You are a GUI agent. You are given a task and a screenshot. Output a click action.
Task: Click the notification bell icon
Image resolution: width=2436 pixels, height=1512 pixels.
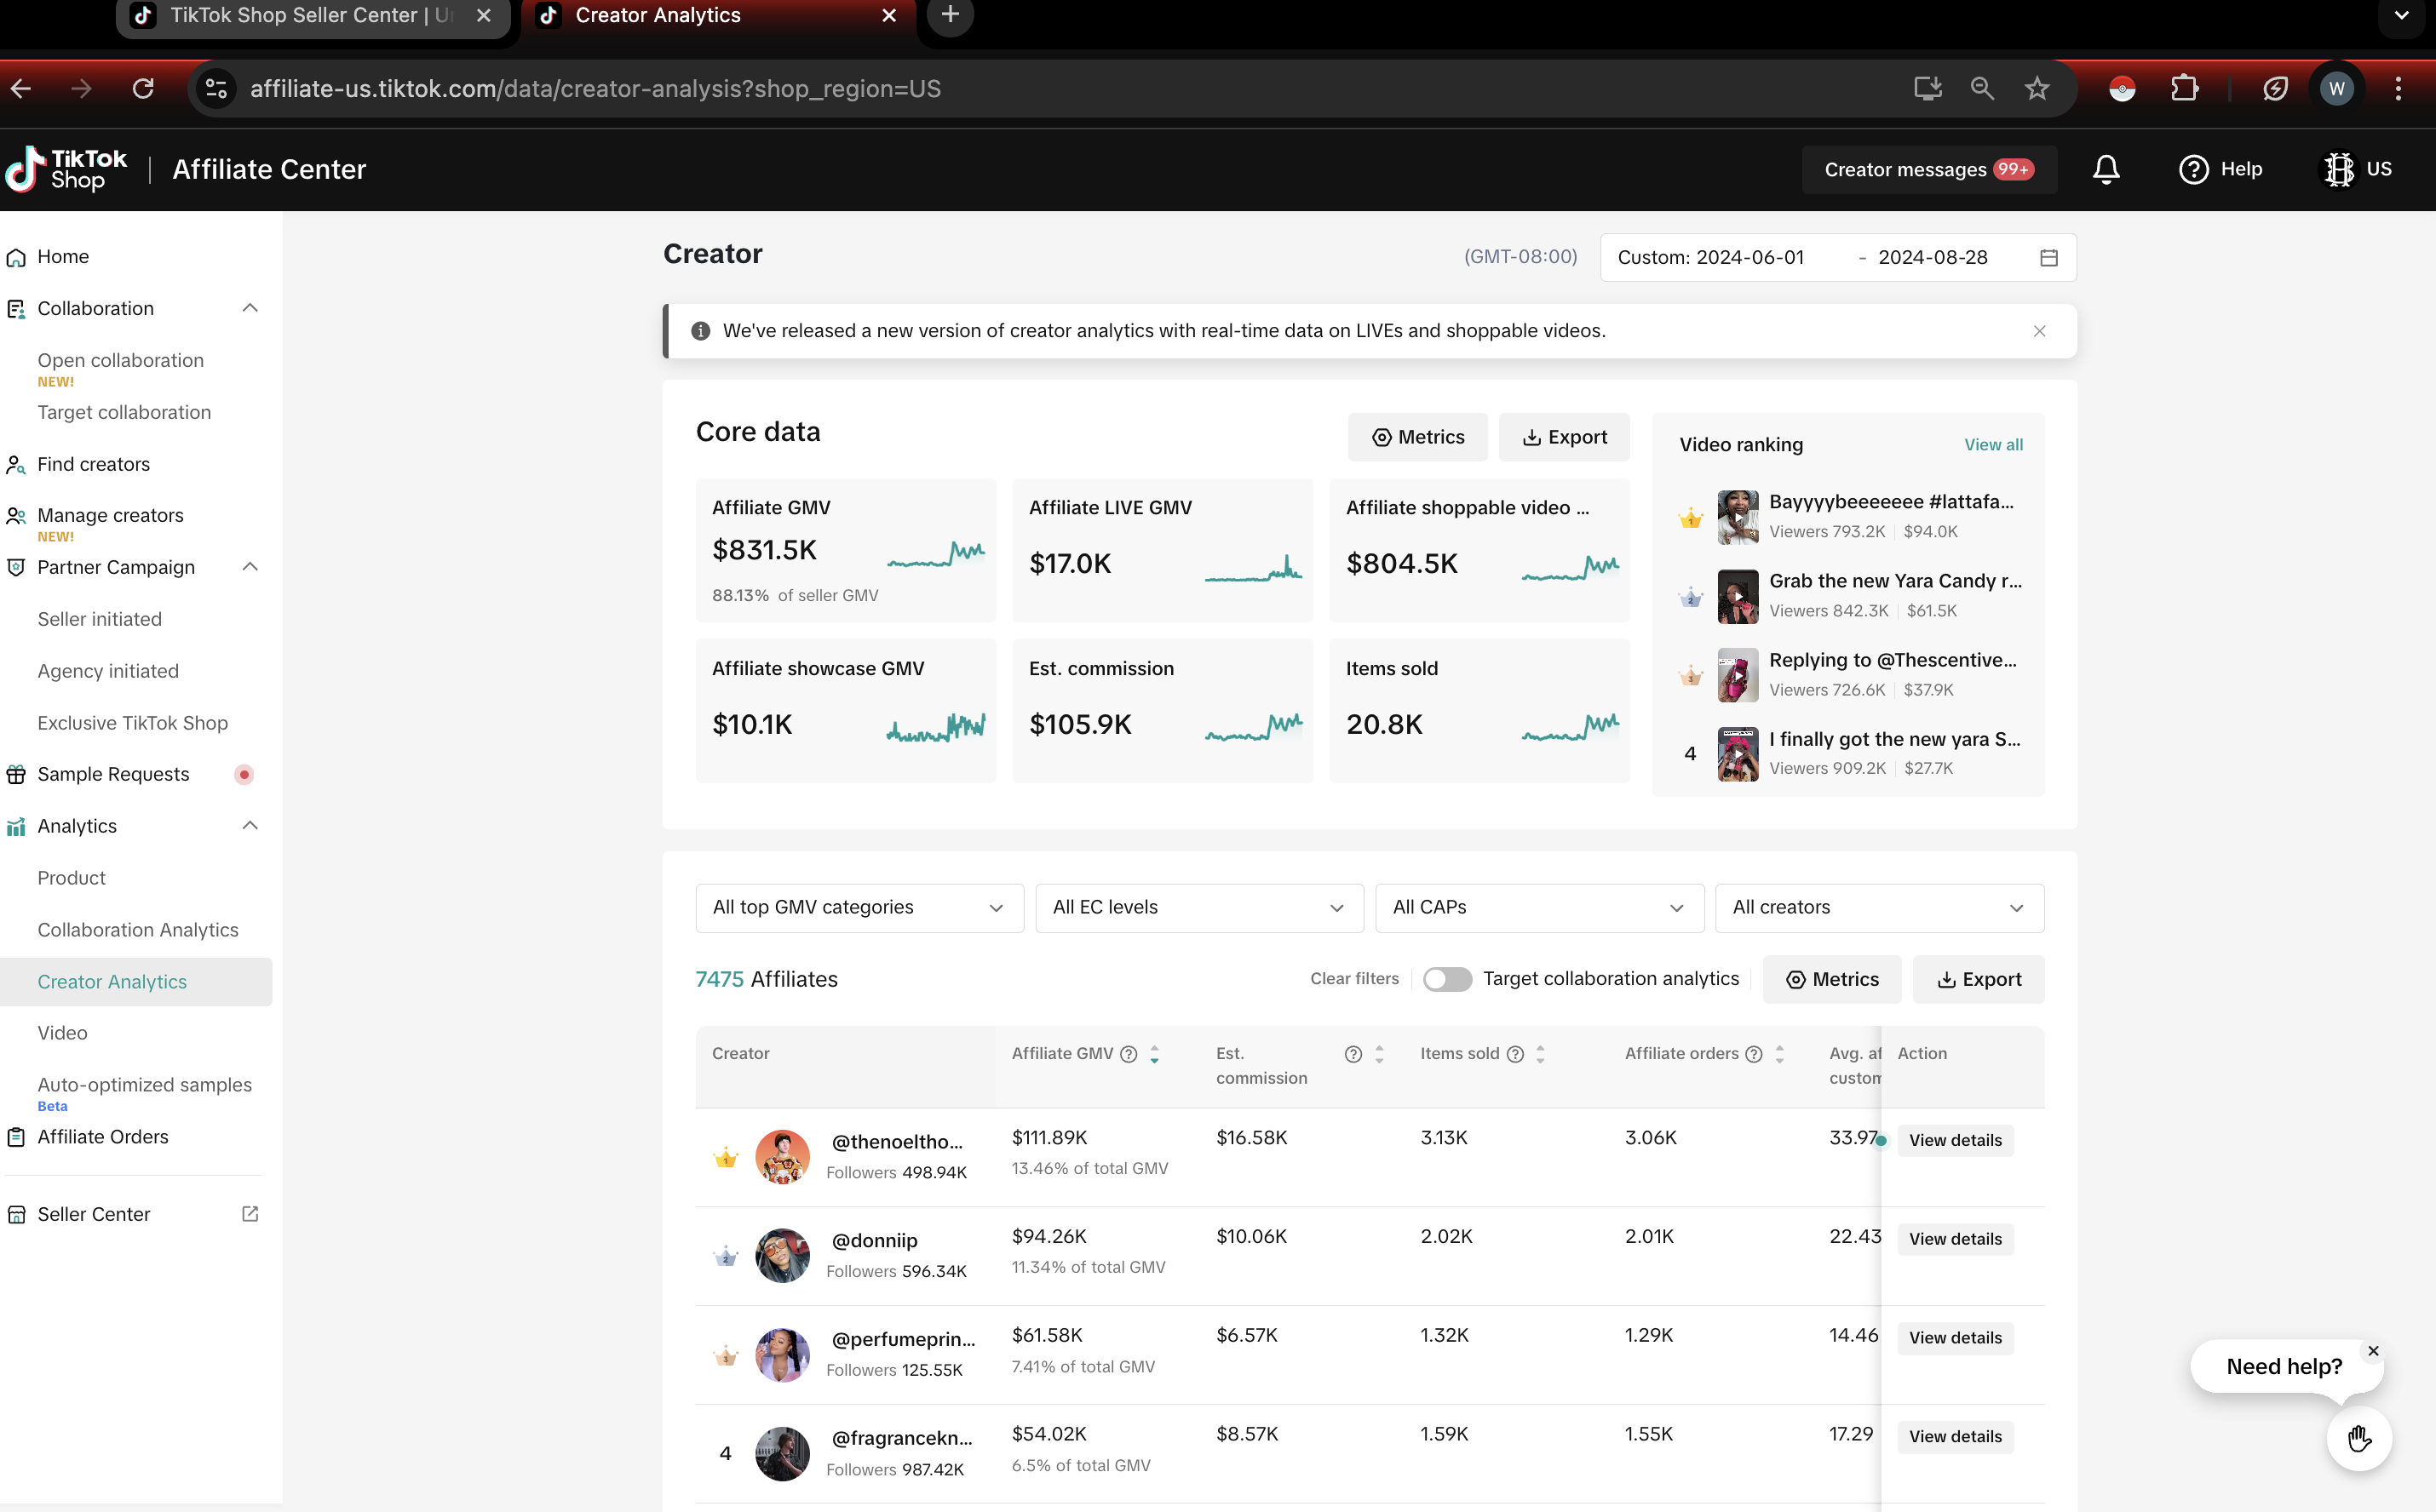point(2106,169)
